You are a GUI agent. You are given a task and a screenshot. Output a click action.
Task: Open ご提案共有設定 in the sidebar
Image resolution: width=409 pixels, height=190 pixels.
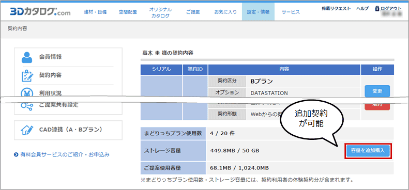pos(58,105)
